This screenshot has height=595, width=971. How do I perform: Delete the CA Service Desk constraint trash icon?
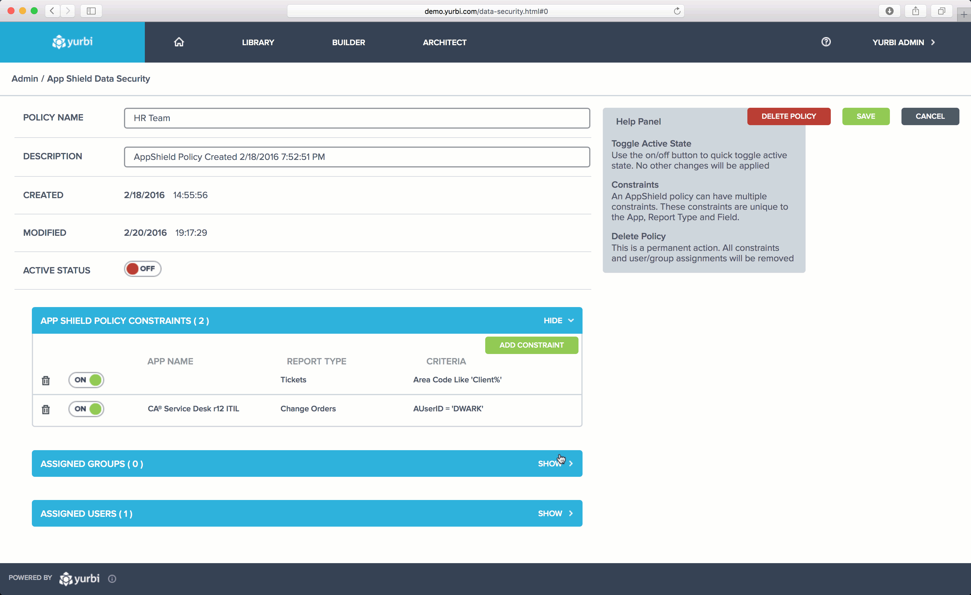click(x=46, y=409)
